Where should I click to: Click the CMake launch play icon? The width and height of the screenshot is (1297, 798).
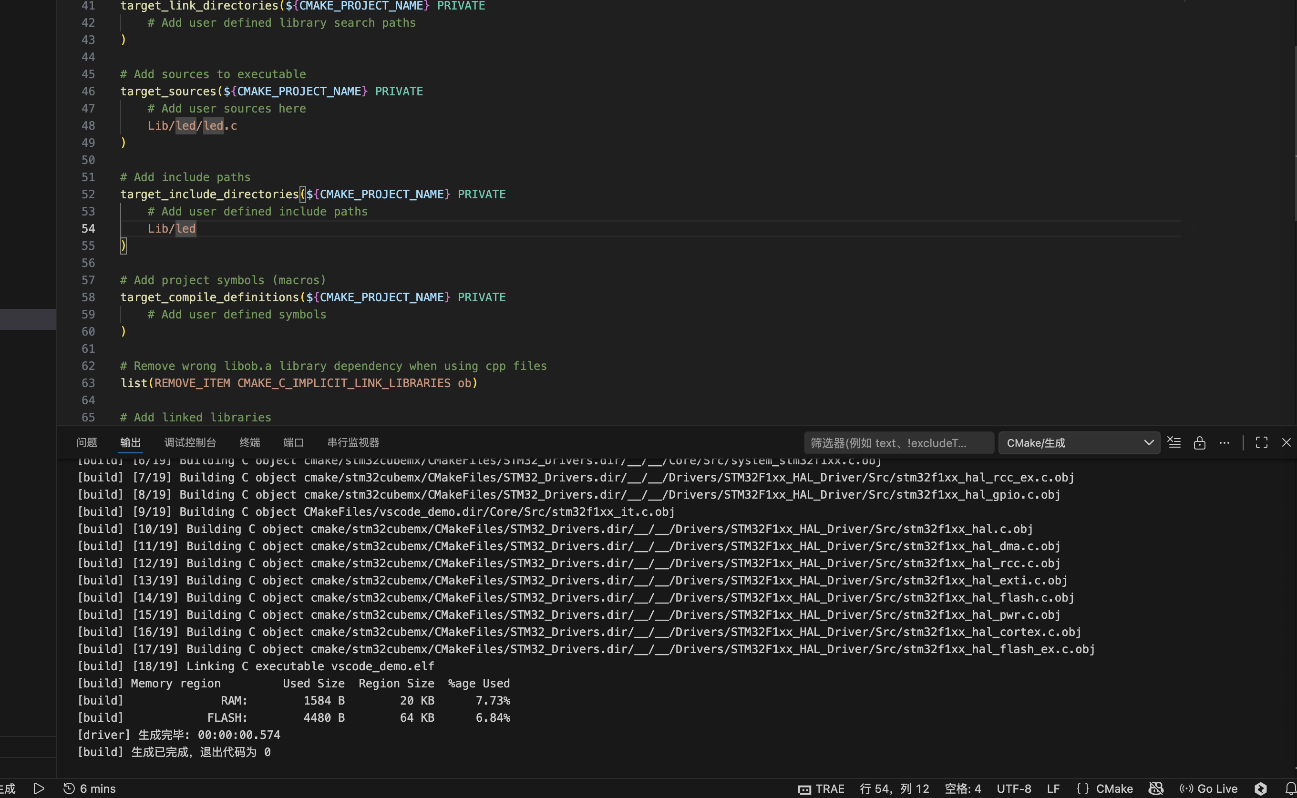tap(39, 788)
